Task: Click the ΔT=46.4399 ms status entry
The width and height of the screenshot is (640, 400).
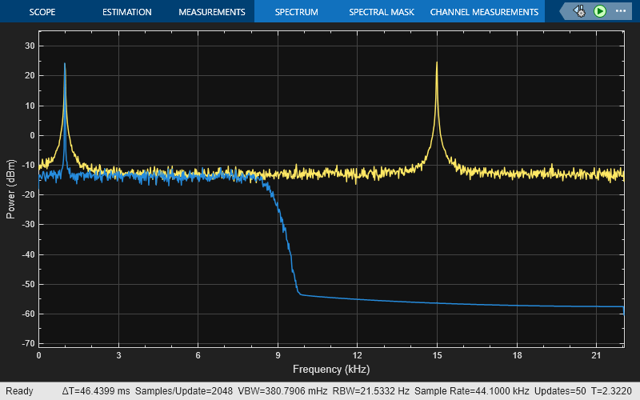Action: pyautogui.click(x=96, y=391)
